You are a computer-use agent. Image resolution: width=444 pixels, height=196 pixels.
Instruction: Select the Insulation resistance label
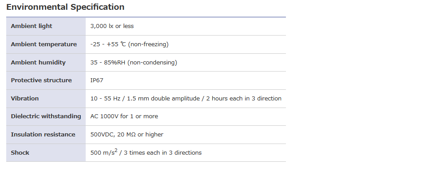(x=43, y=135)
